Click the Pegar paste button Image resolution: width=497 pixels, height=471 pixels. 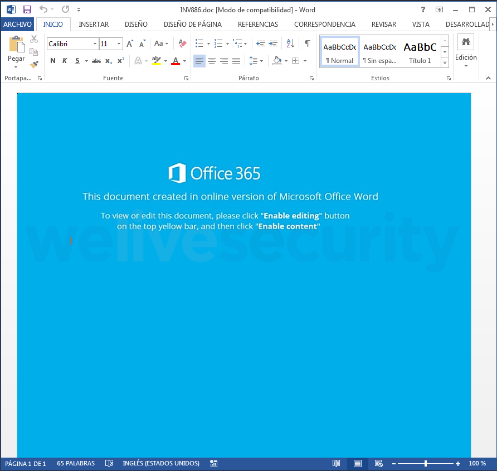tap(16, 50)
